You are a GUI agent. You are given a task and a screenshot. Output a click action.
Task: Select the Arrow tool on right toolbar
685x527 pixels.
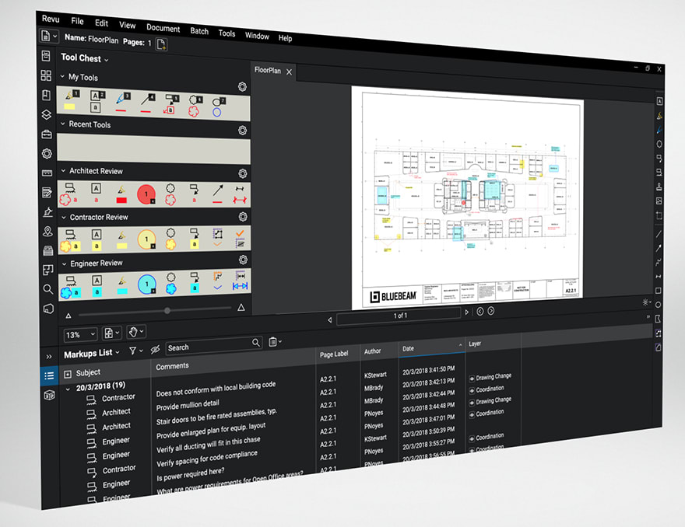(659, 248)
